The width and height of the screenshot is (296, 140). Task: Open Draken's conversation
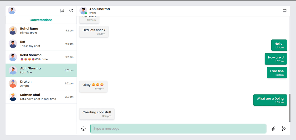[x=41, y=84]
